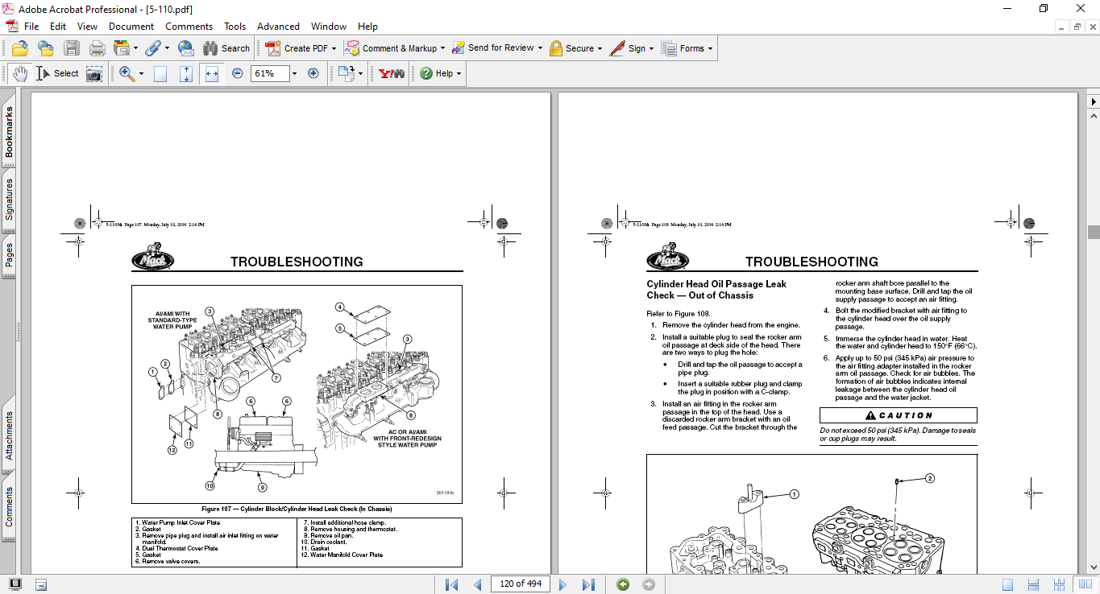Screen dimensions: 1100x594
Task: Go to the previous page
Action: coord(478,584)
